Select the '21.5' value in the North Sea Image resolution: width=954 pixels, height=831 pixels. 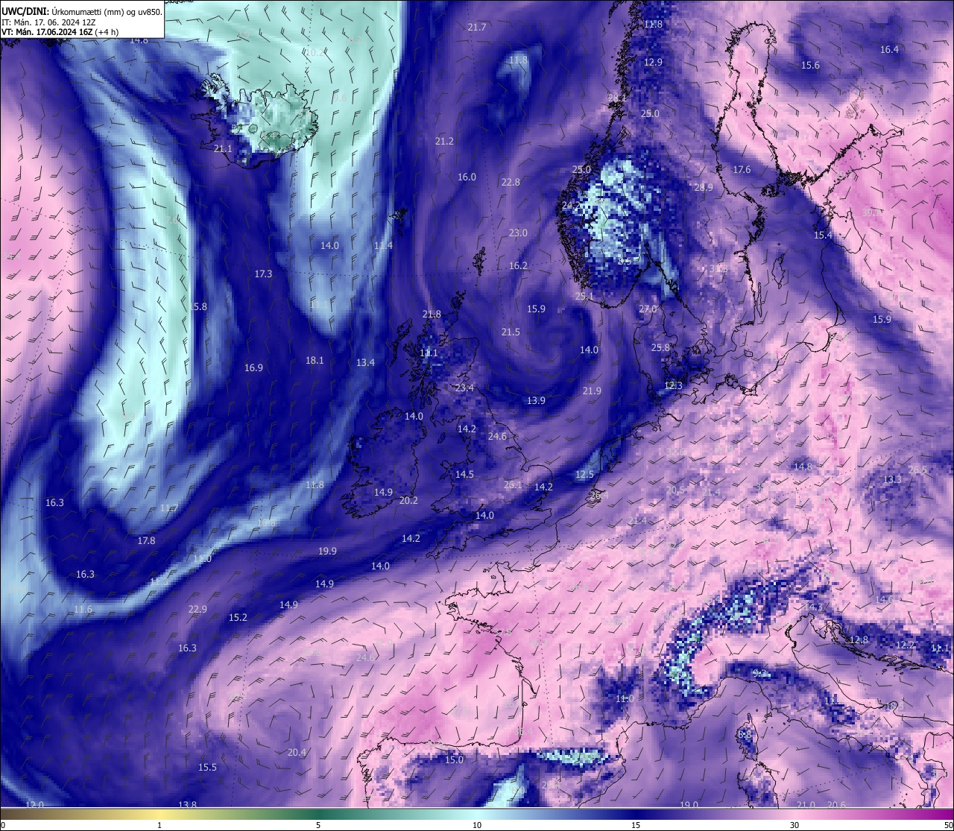pyautogui.click(x=511, y=332)
